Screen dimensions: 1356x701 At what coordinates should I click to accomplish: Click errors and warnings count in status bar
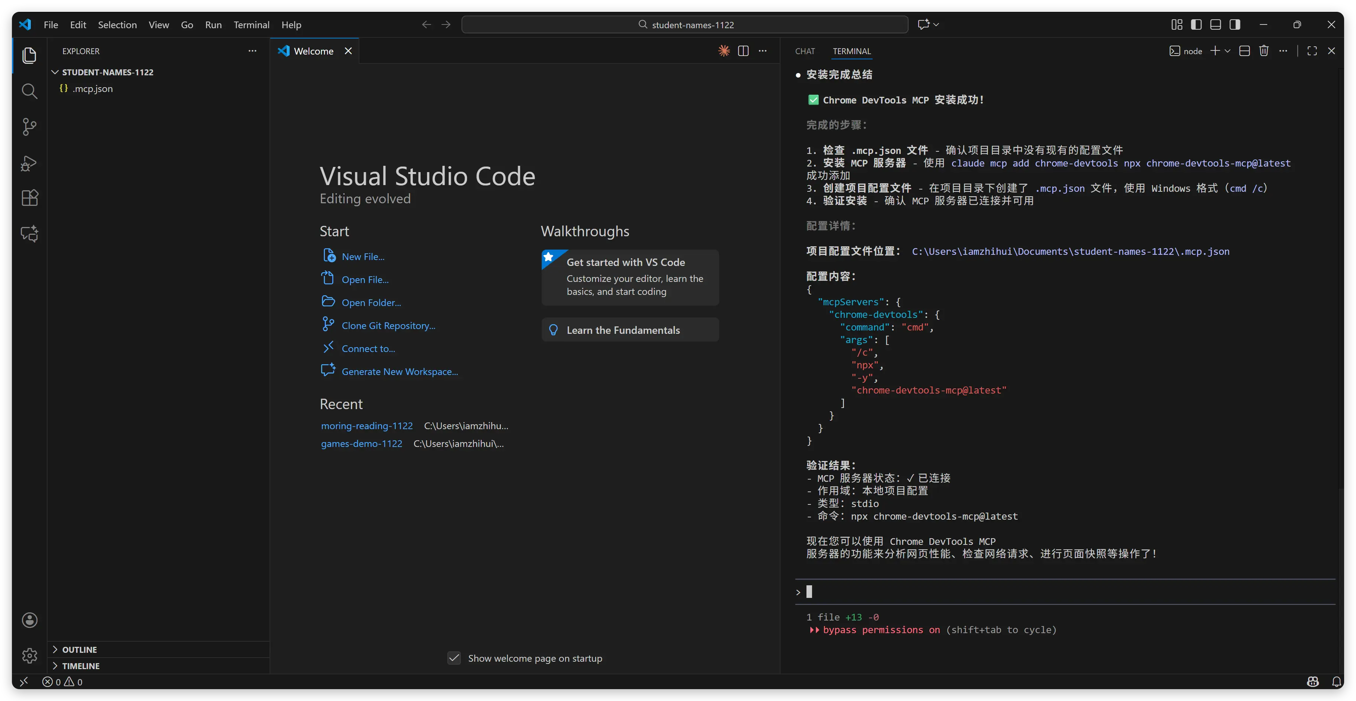tap(63, 682)
